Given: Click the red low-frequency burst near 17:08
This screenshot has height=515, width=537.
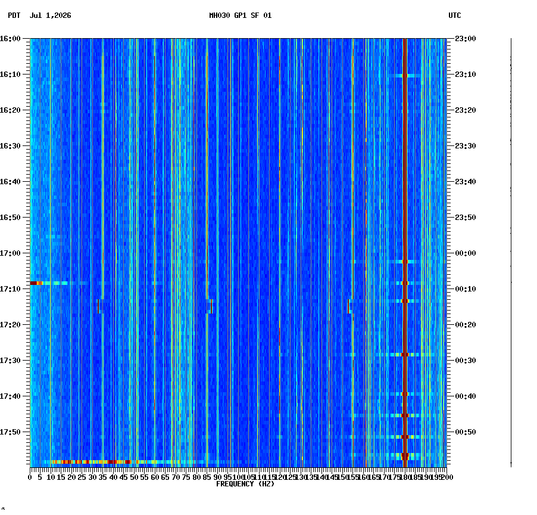Looking at the screenshot, I should [36, 283].
